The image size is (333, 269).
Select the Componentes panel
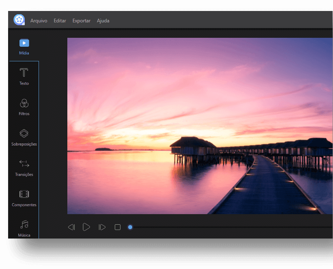[x=24, y=198]
